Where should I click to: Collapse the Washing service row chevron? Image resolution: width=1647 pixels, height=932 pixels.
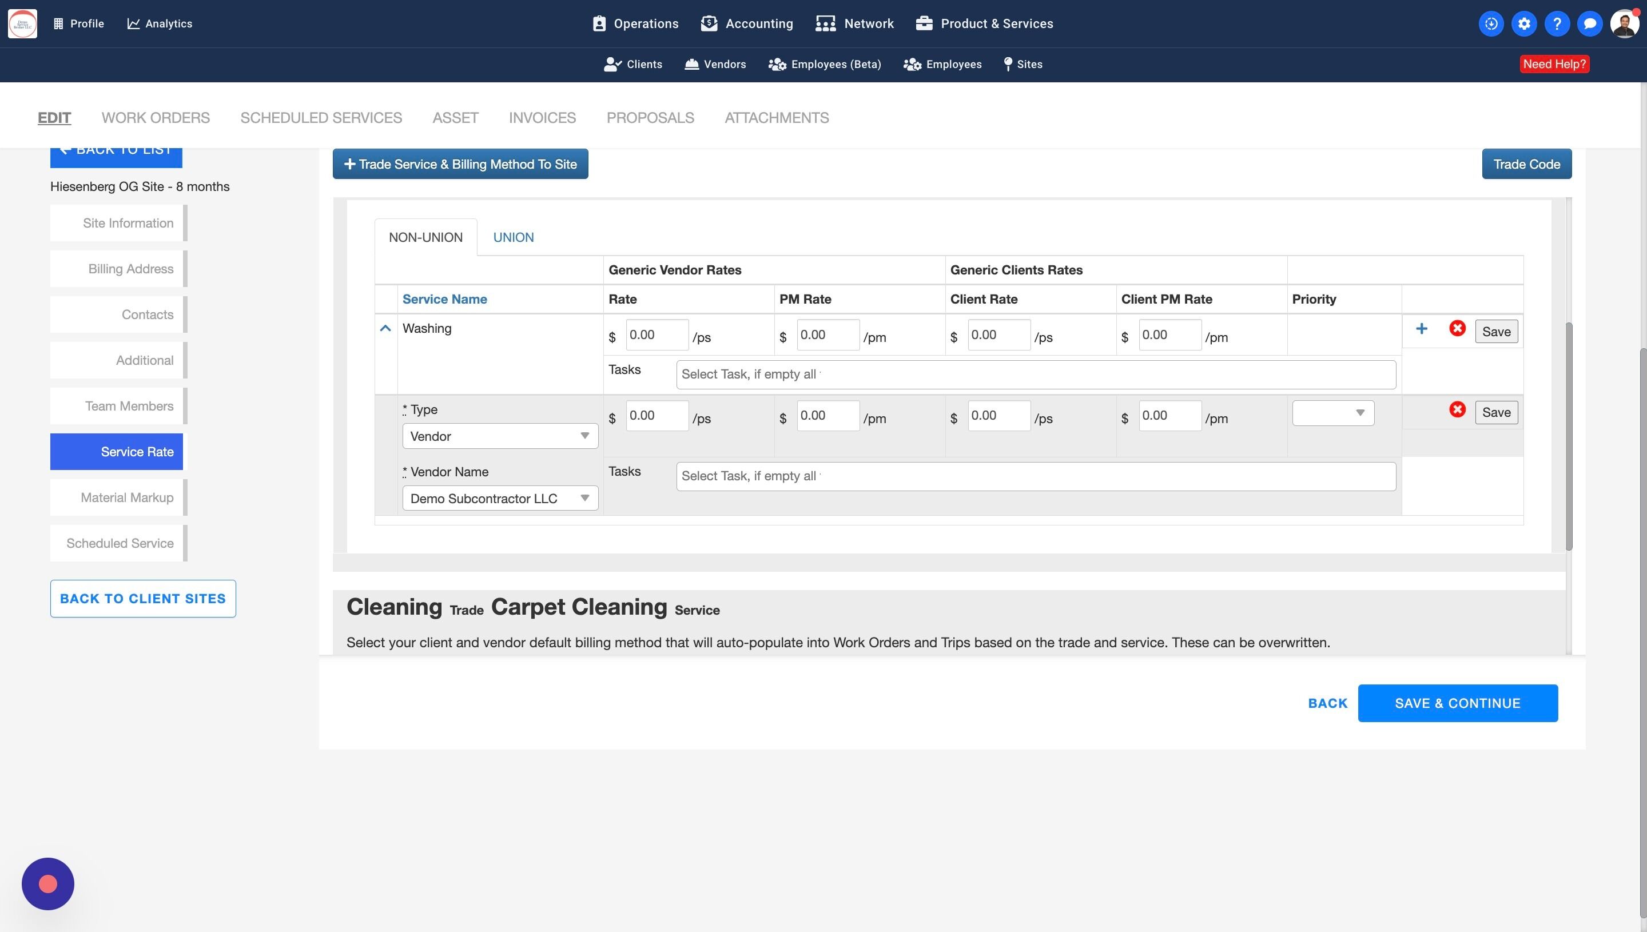pyautogui.click(x=385, y=328)
